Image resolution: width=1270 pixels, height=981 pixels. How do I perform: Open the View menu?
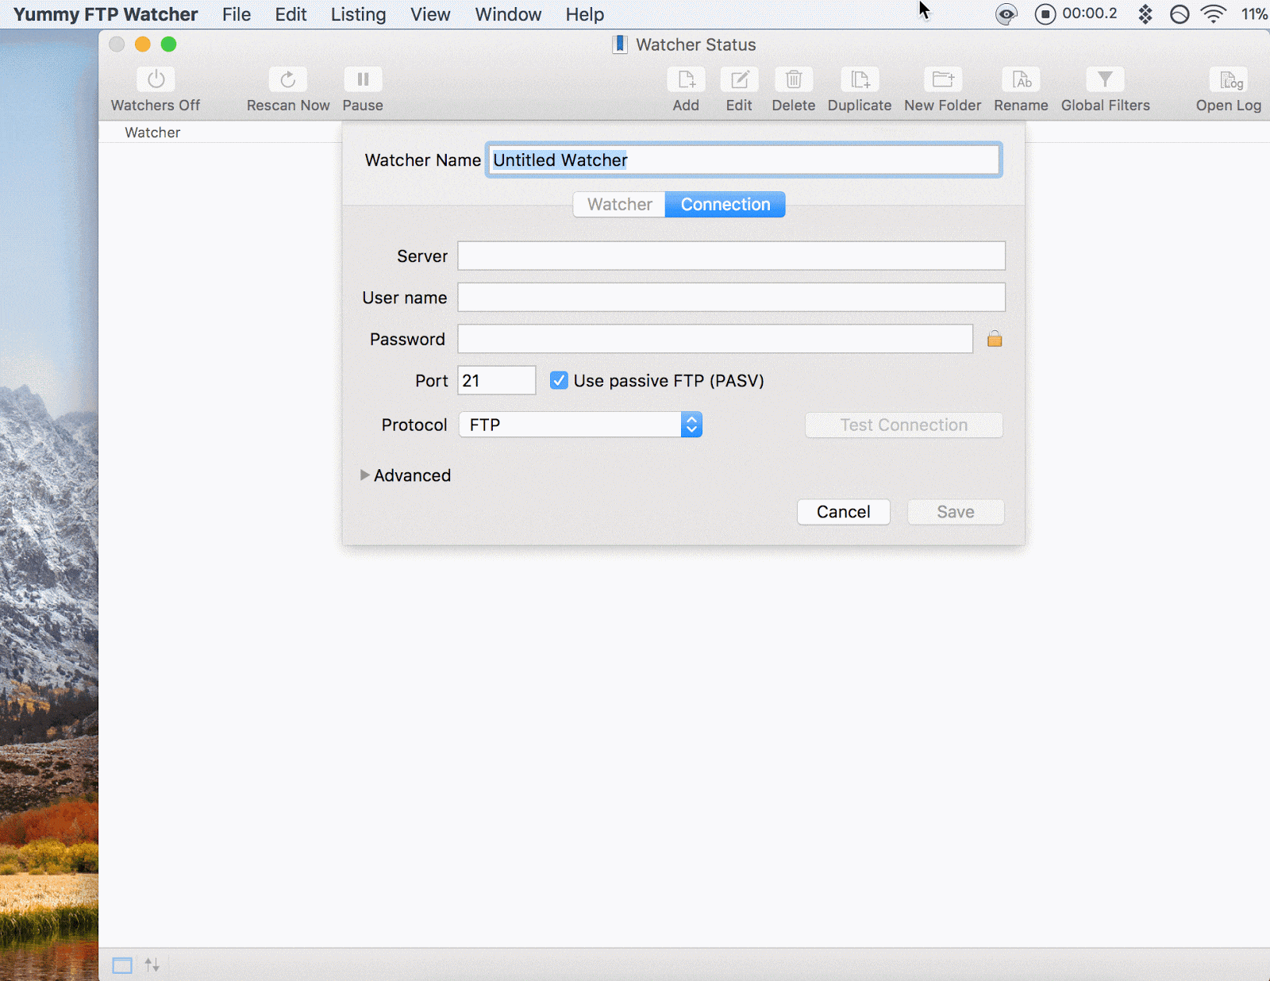(x=430, y=14)
